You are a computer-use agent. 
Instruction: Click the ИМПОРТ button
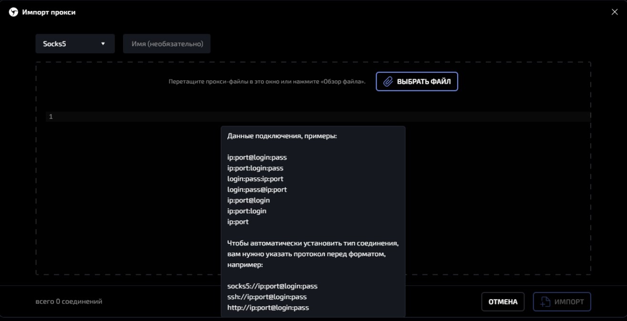[562, 301]
